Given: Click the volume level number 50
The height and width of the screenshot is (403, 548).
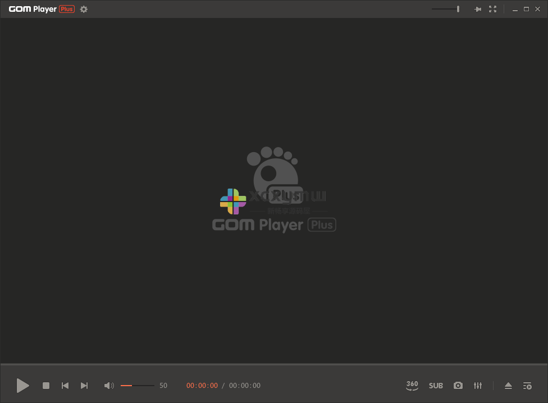Looking at the screenshot, I should (163, 386).
